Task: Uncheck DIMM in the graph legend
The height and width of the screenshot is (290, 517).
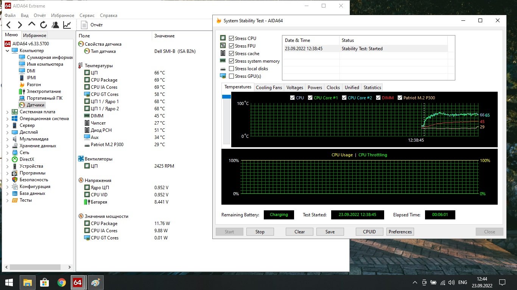Action: pyautogui.click(x=378, y=98)
